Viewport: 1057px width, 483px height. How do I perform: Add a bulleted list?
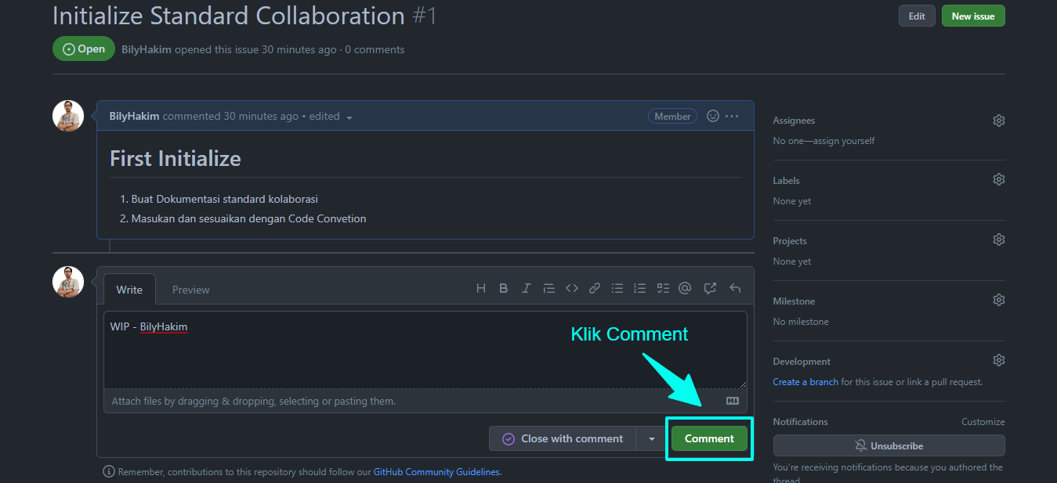617,287
